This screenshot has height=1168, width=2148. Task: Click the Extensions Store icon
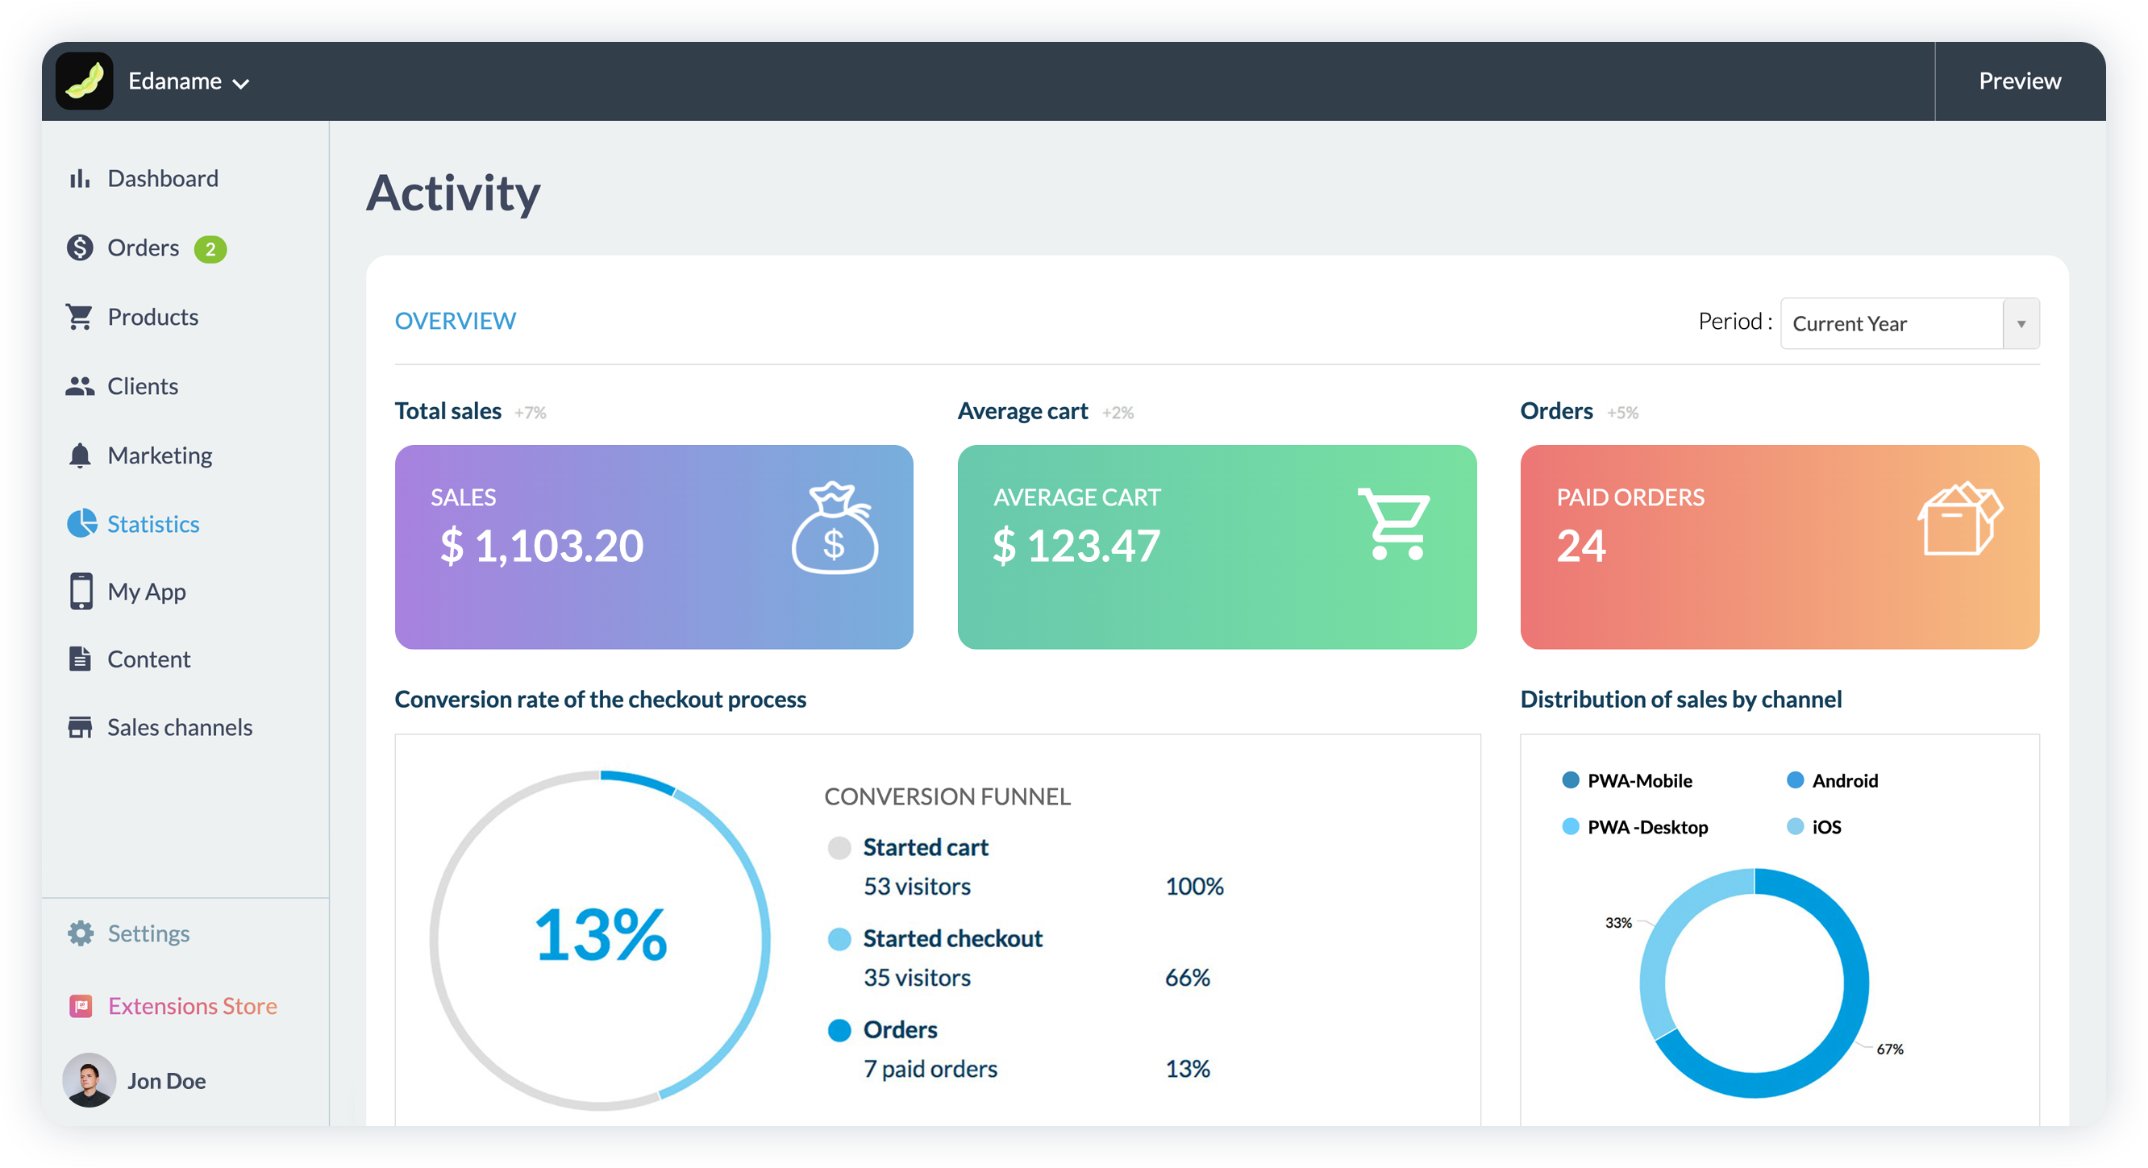point(81,1006)
